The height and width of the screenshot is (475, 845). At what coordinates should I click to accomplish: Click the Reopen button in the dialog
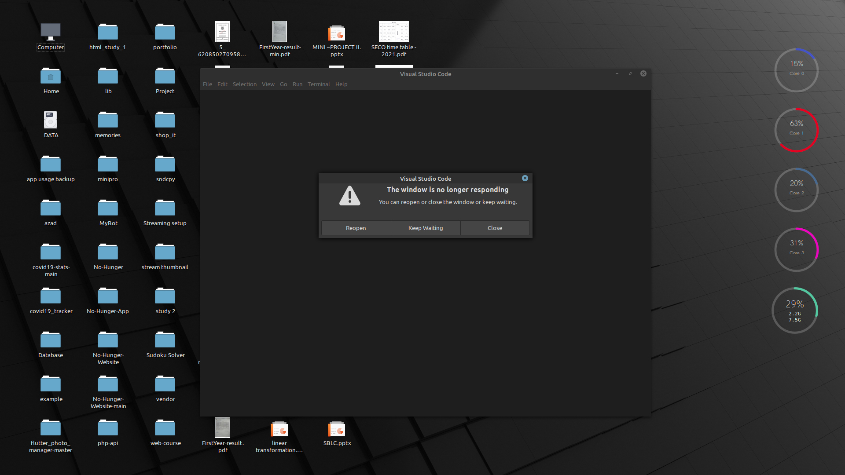pos(356,228)
